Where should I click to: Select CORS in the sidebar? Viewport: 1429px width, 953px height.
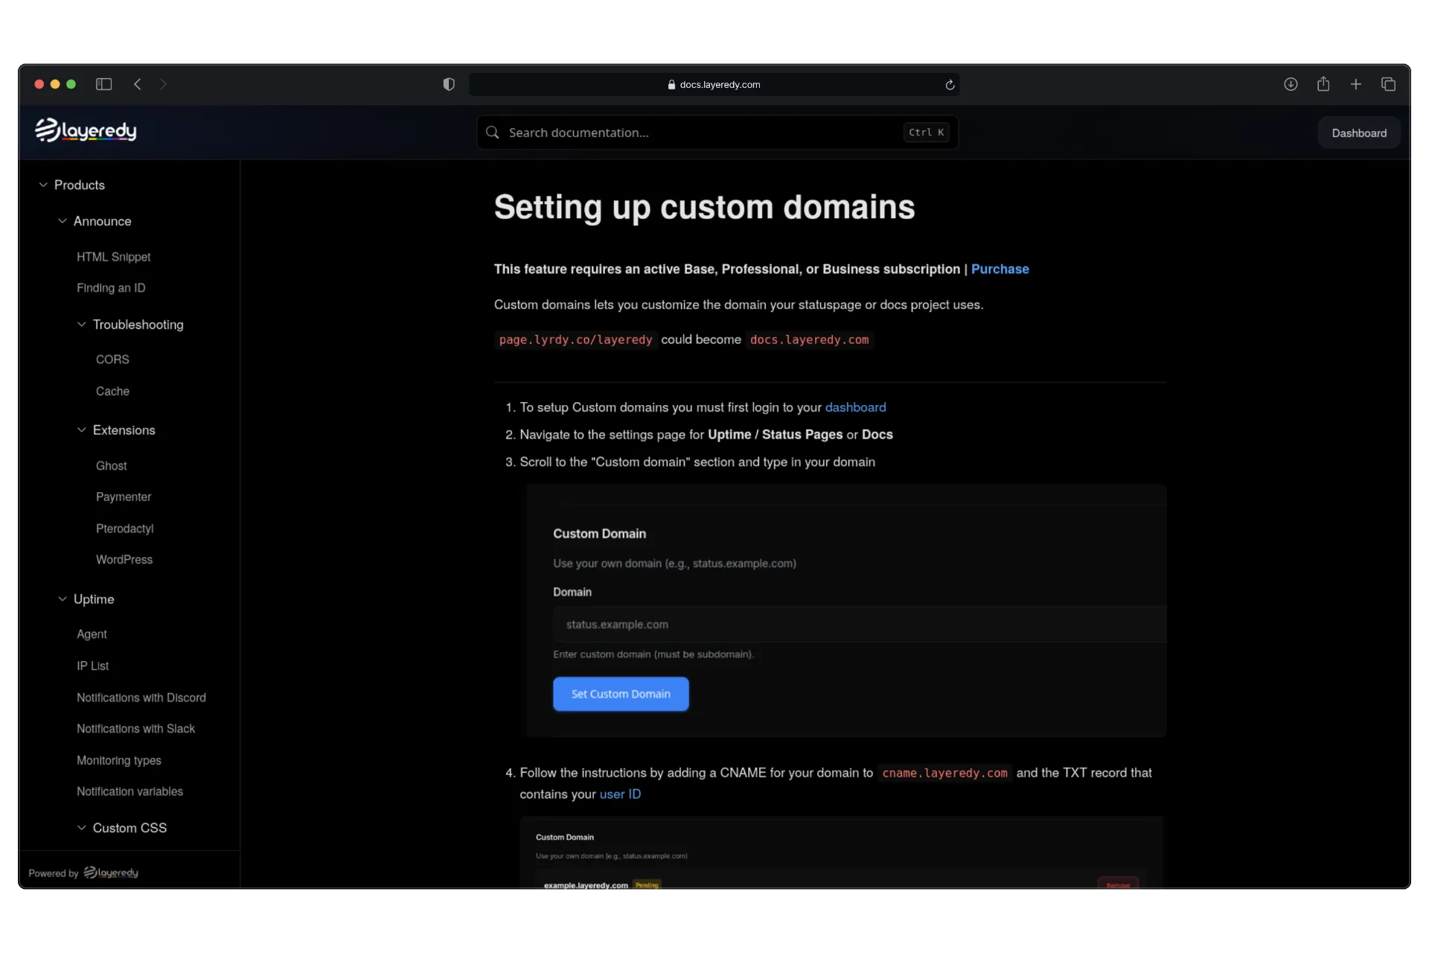pyautogui.click(x=112, y=360)
